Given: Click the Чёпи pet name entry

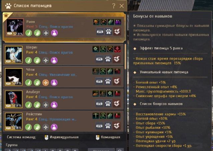Looking at the screenshot, I should coord(30,70).
